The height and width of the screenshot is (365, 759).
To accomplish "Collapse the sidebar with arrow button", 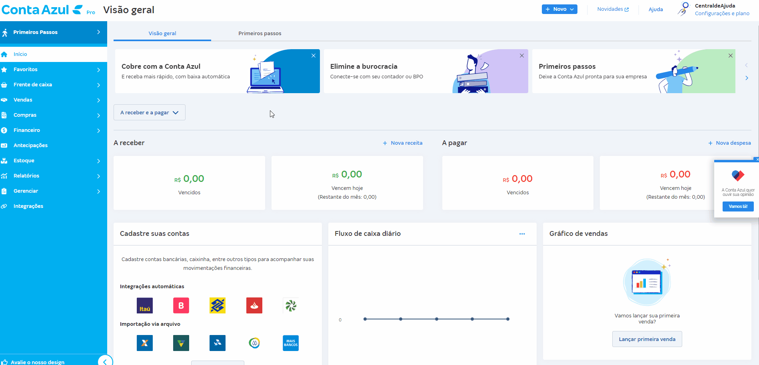I will (105, 361).
